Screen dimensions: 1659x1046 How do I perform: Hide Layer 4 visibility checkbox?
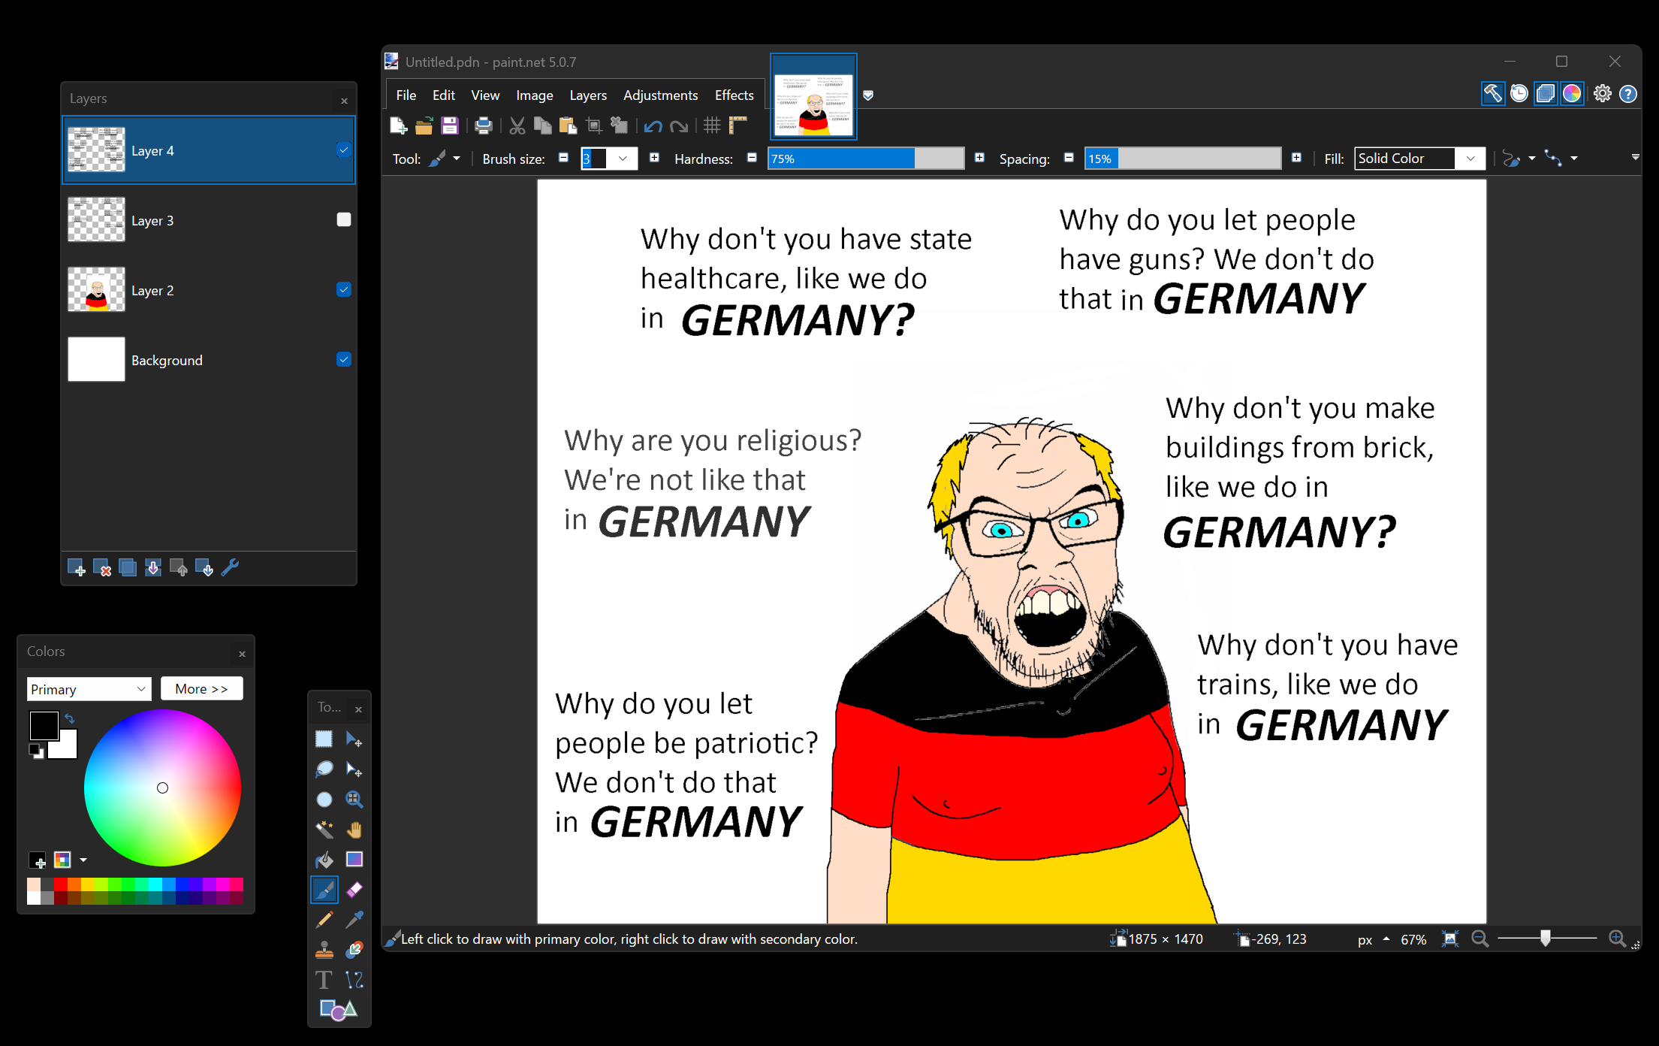tap(344, 150)
